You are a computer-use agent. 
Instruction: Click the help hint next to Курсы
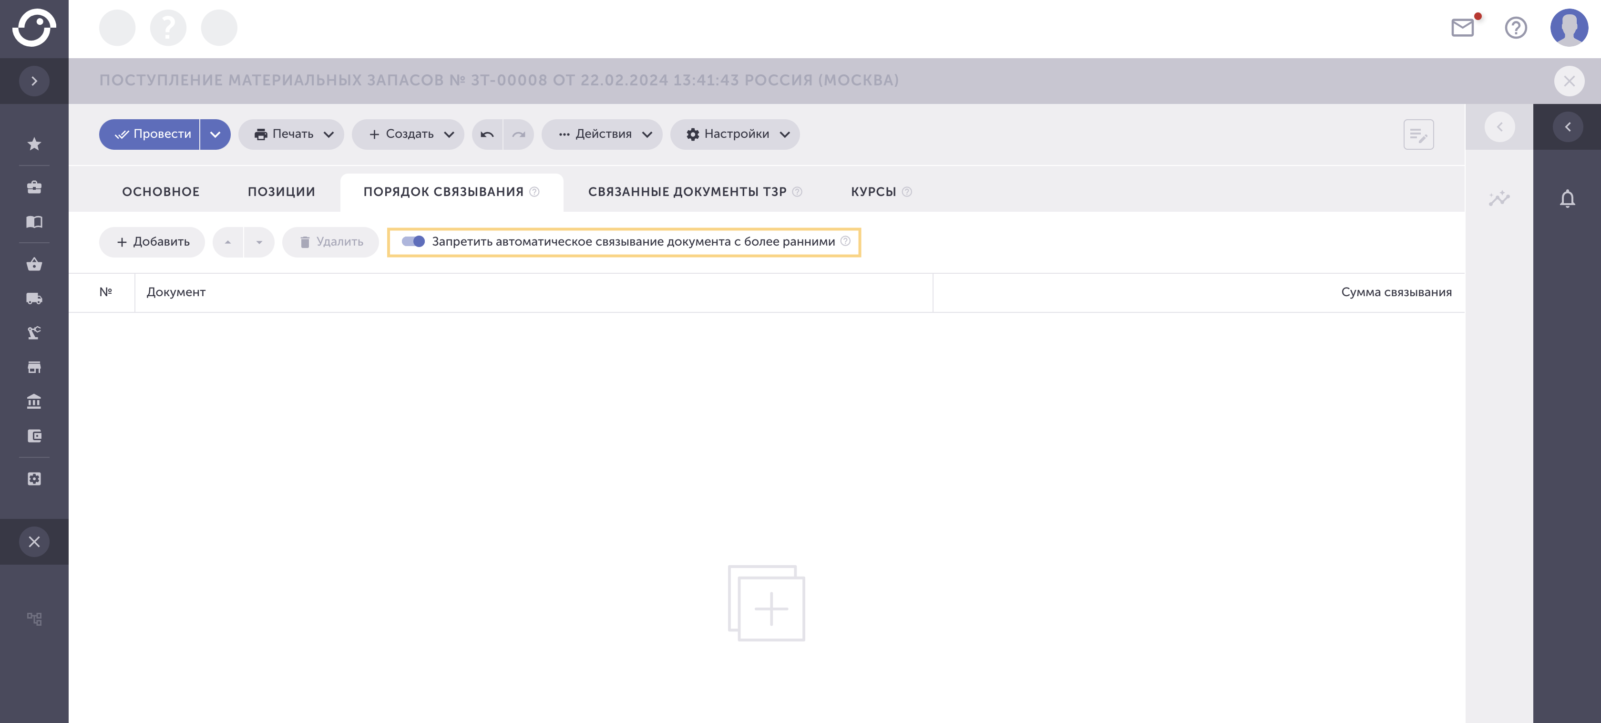(907, 191)
